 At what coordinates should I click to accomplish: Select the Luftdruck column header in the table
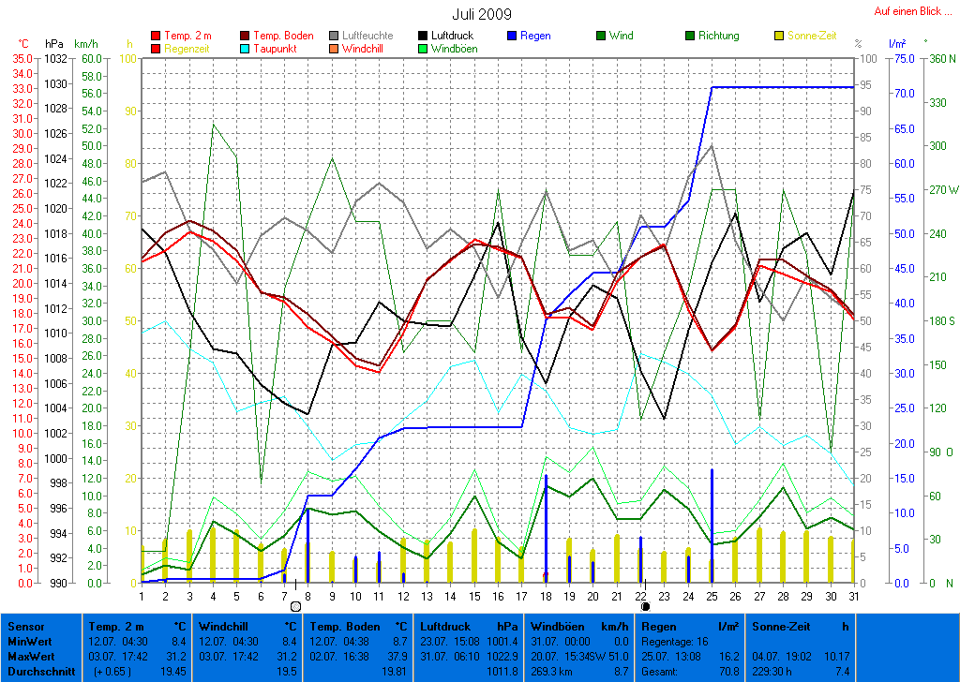(443, 625)
